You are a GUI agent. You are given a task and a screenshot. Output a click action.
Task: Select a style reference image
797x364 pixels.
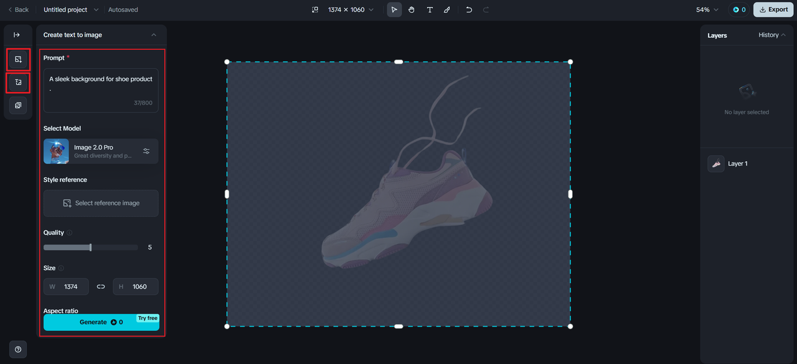(x=101, y=203)
